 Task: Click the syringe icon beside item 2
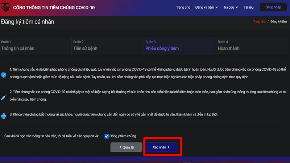(4, 97)
